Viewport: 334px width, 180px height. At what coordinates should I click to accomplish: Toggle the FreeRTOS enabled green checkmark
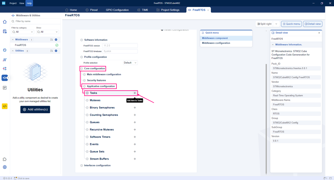[57, 45]
